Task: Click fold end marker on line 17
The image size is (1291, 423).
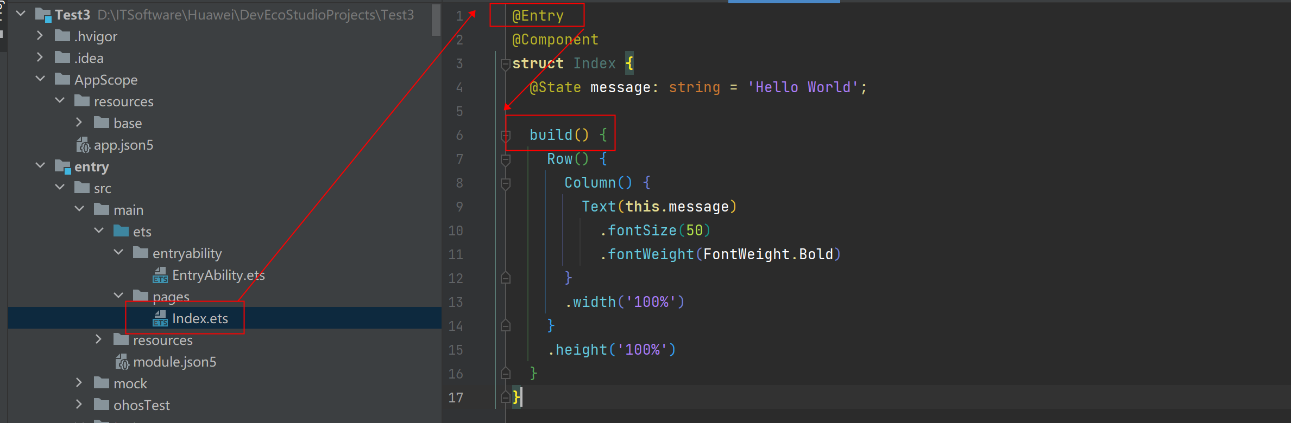Action: (506, 398)
